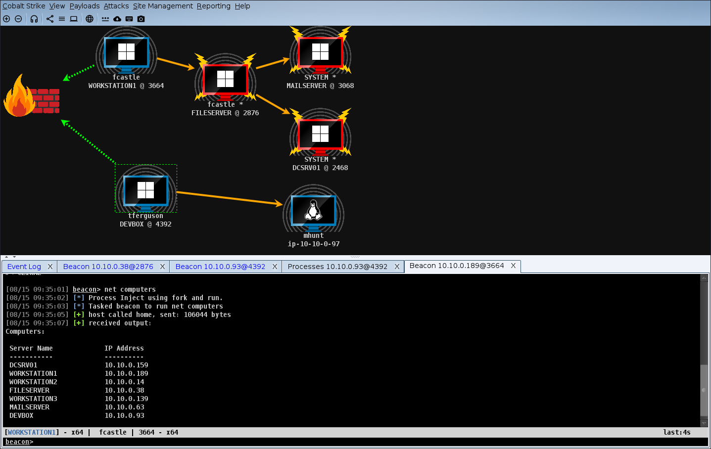Close the Event Log tab
This screenshot has height=449, width=711.
coord(50,267)
